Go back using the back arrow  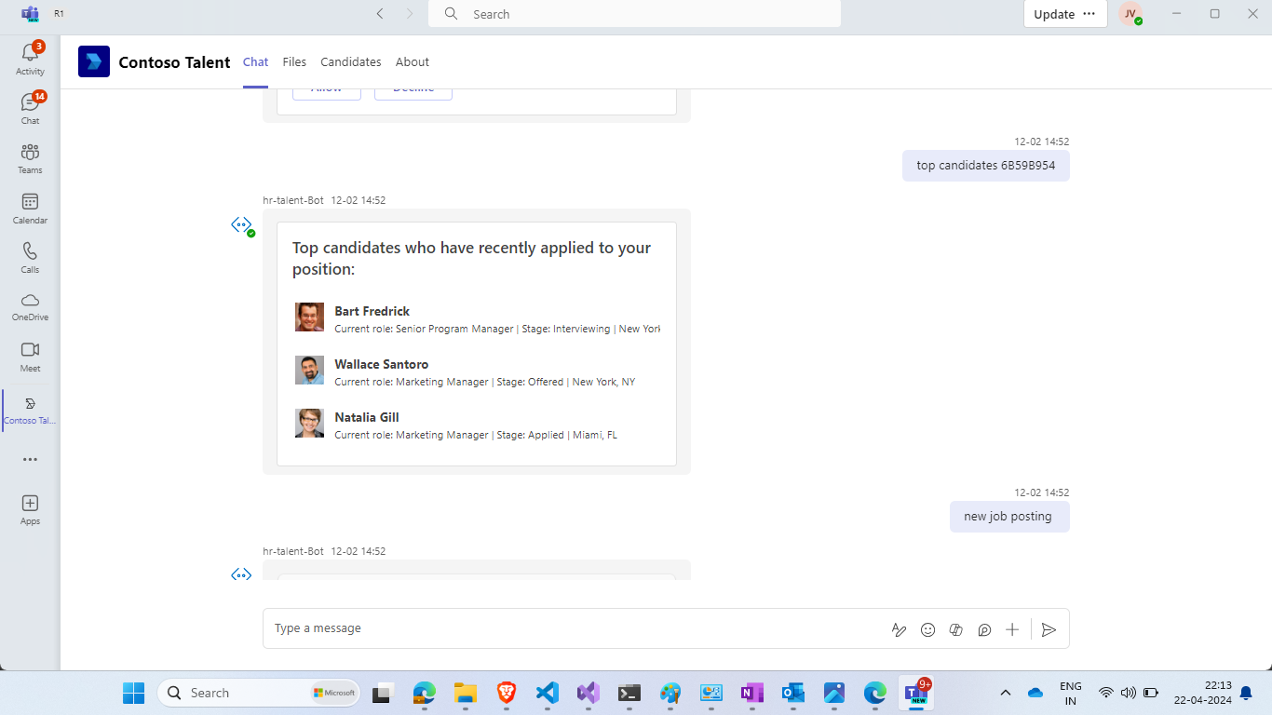click(380, 14)
